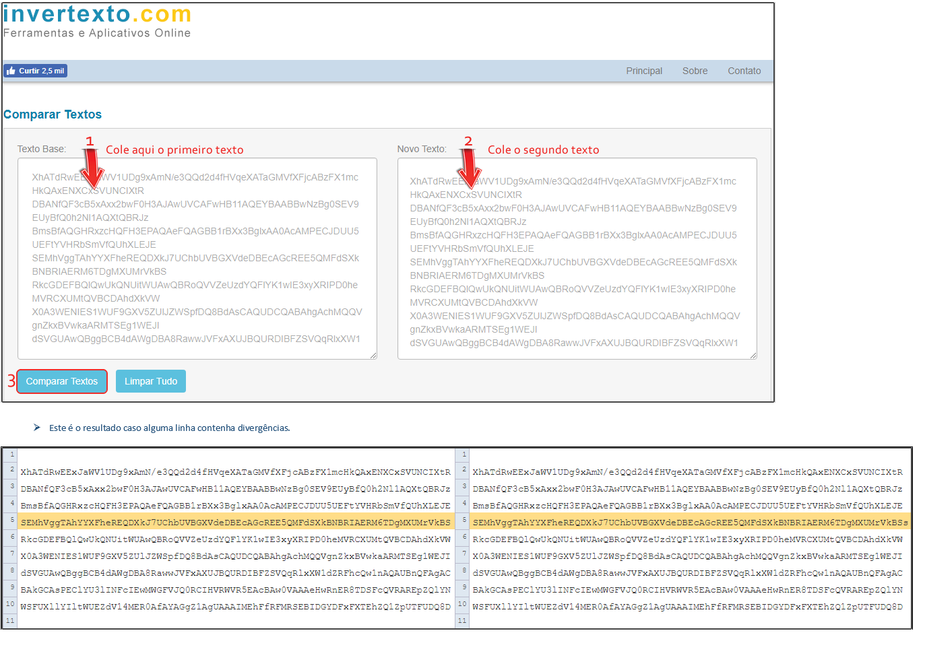925x666 pixels.
Task: Focus the Texto Base text area
Action: point(197,258)
